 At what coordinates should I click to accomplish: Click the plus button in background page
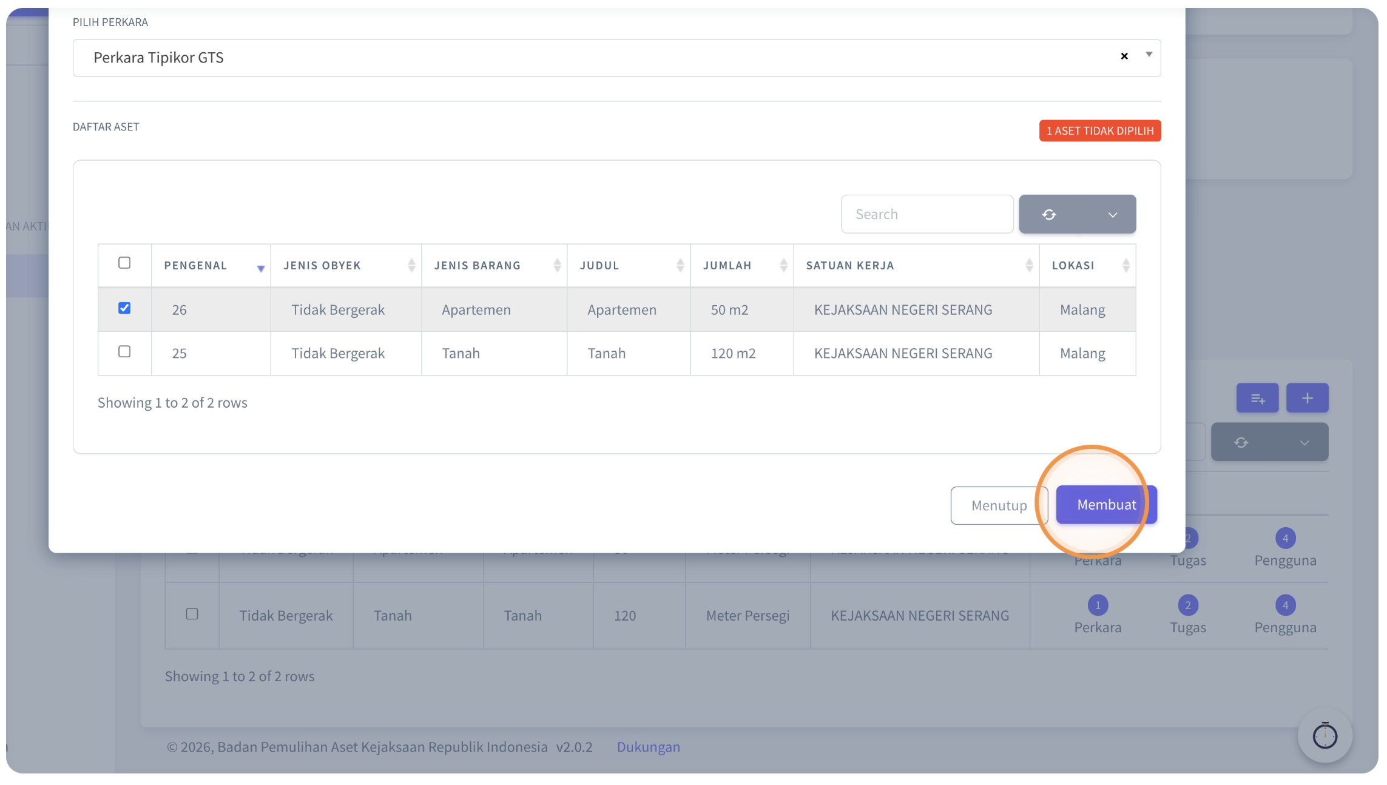click(1307, 398)
